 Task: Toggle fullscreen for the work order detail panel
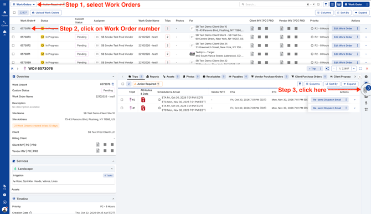pos(360,69)
